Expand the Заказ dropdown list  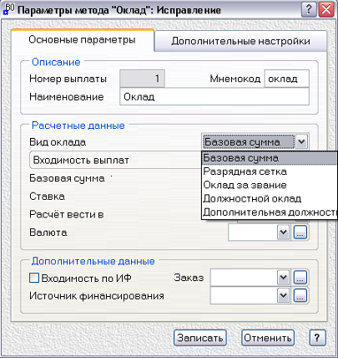283,278
